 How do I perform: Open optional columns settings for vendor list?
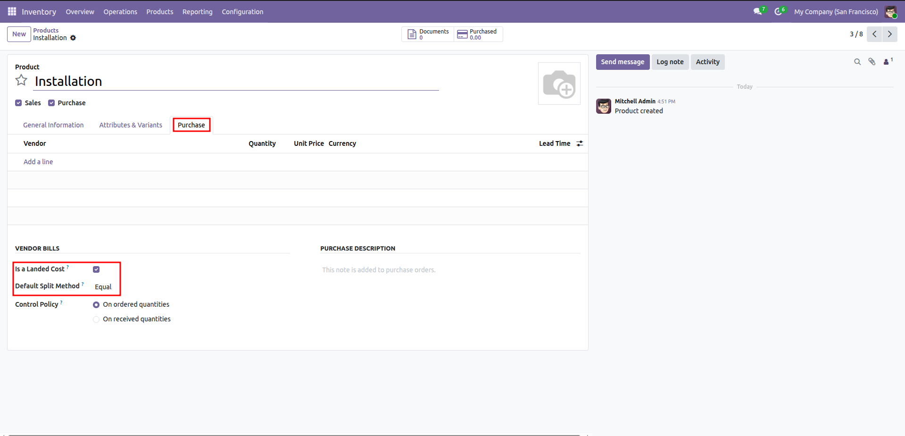point(580,143)
